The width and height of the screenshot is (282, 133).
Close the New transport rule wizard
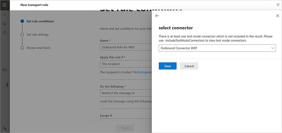[x=278, y=5]
